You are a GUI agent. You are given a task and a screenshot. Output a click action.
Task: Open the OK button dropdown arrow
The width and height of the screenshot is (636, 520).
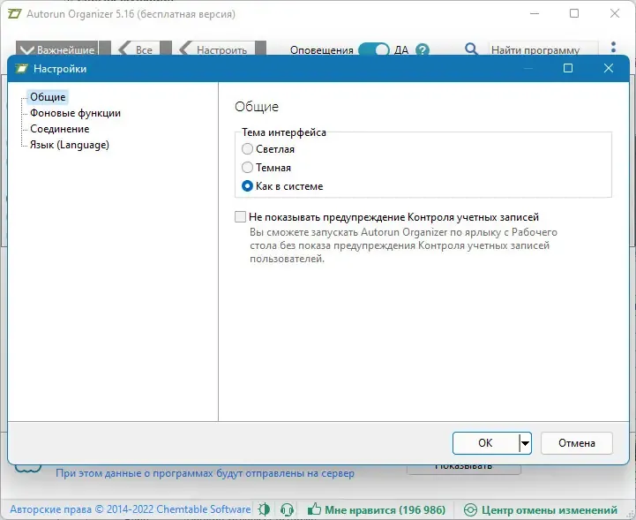point(525,443)
